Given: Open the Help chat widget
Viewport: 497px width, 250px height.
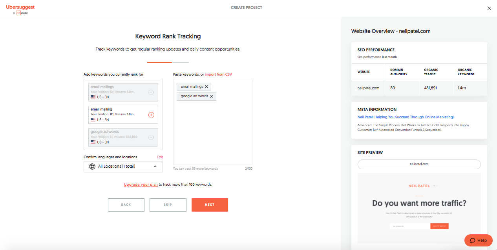Looking at the screenshot, I should click(478, 240).
